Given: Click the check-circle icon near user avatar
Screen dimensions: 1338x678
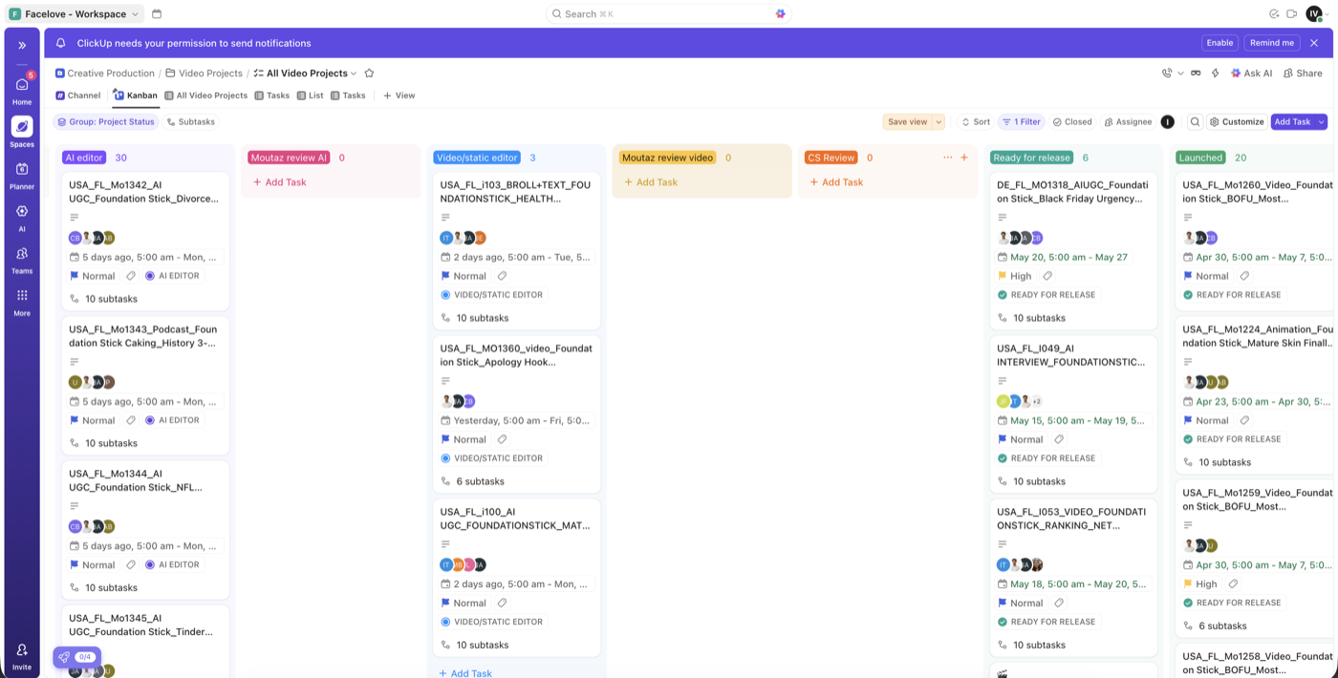Looking at the screenshot, I should pyautogui.click(x=1274, y=14).
